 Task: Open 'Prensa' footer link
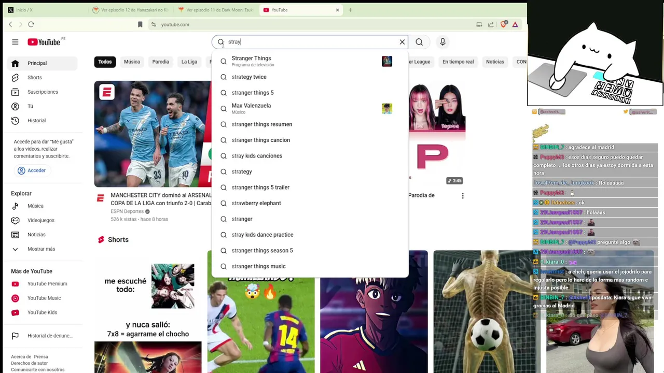[x=41, y=356]
